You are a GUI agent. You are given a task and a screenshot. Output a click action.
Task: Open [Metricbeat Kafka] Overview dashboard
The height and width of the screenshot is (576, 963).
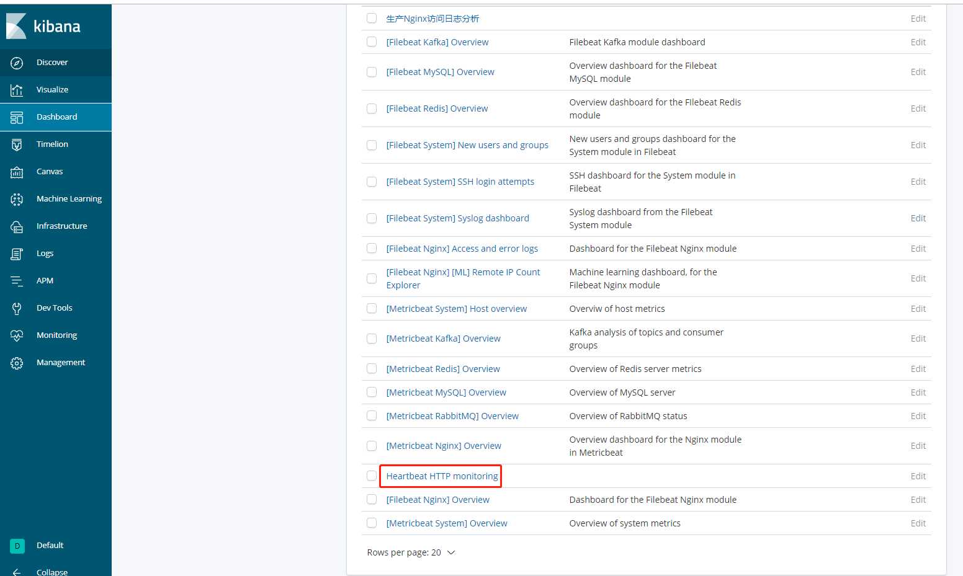click(x=443, y=339)
